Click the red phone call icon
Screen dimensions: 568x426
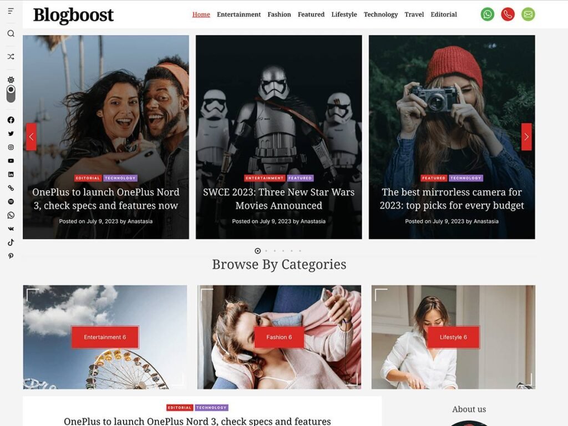point(508,14)
